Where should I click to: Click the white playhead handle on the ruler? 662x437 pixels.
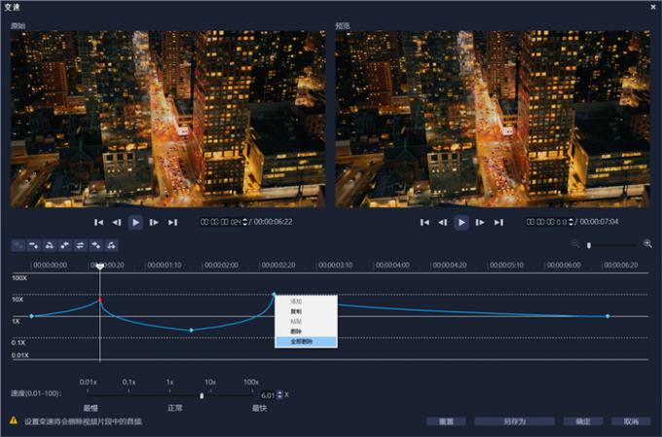[100, 267]
